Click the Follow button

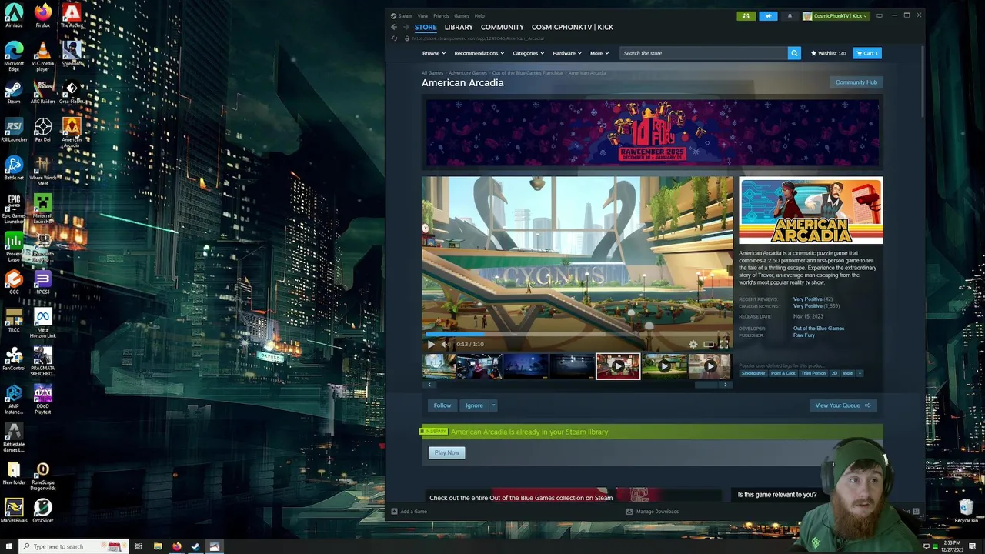point(442,405)
